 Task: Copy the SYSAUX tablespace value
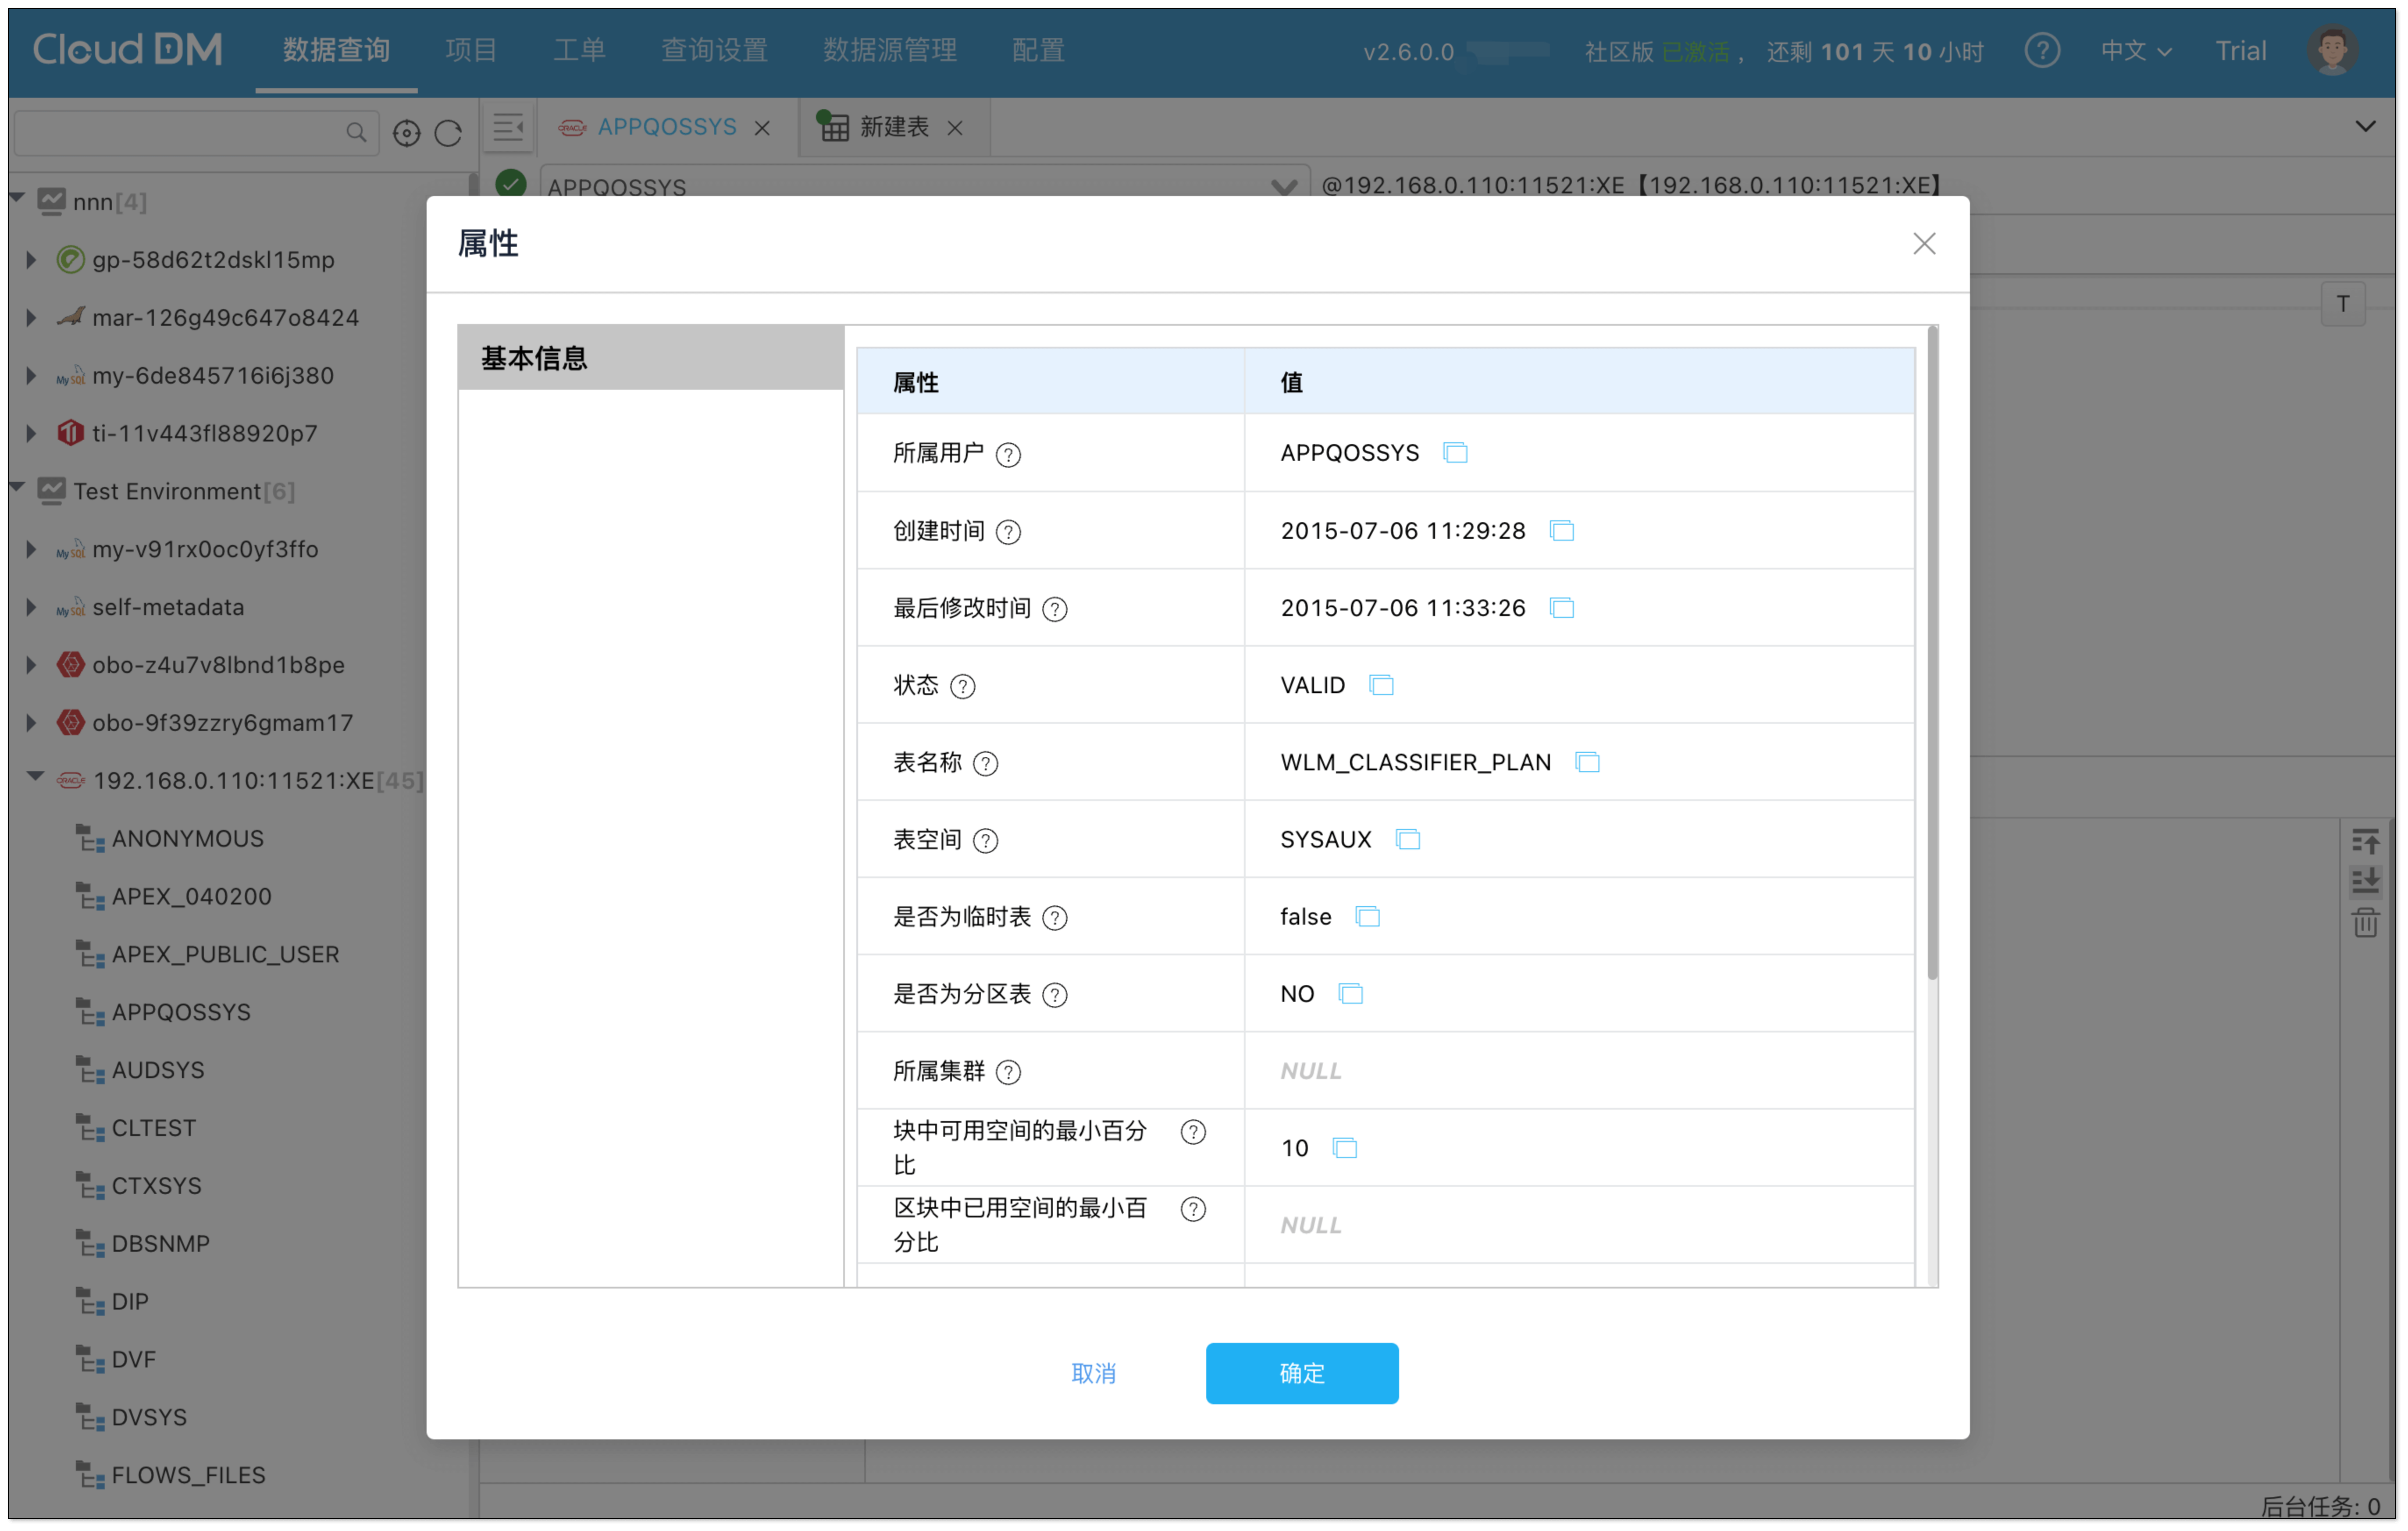[1407, 839]
